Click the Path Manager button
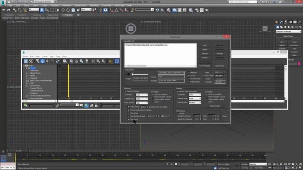Screen dimensions: 303x170 pyautogui.click(x=205, y=66)
